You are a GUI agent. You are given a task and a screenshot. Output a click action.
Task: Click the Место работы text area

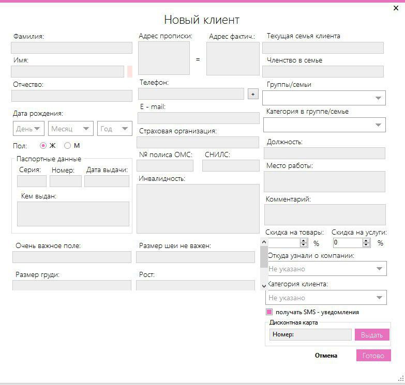pyautogui.click(x=324, y=182)
